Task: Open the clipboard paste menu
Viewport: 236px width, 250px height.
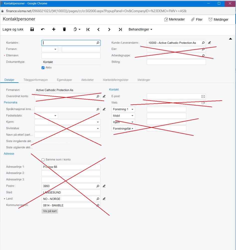Action: pyautogui.click(x=77, y=29)
